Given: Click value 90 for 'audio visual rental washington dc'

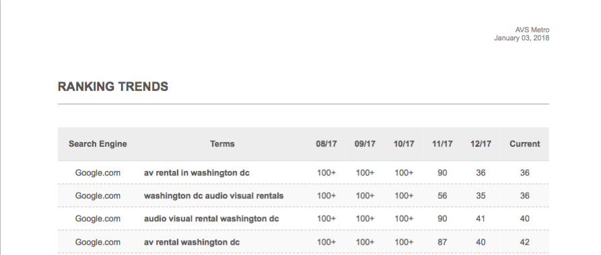Looking at the screenshot, I should (x=442, y=219).
